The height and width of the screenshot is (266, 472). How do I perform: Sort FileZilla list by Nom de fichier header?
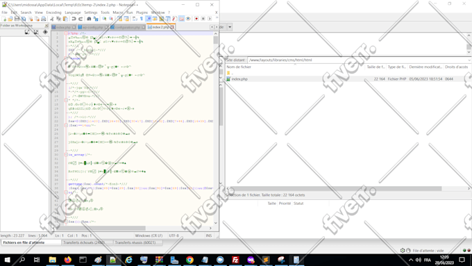pyautogui.click(x=295, y=67)
